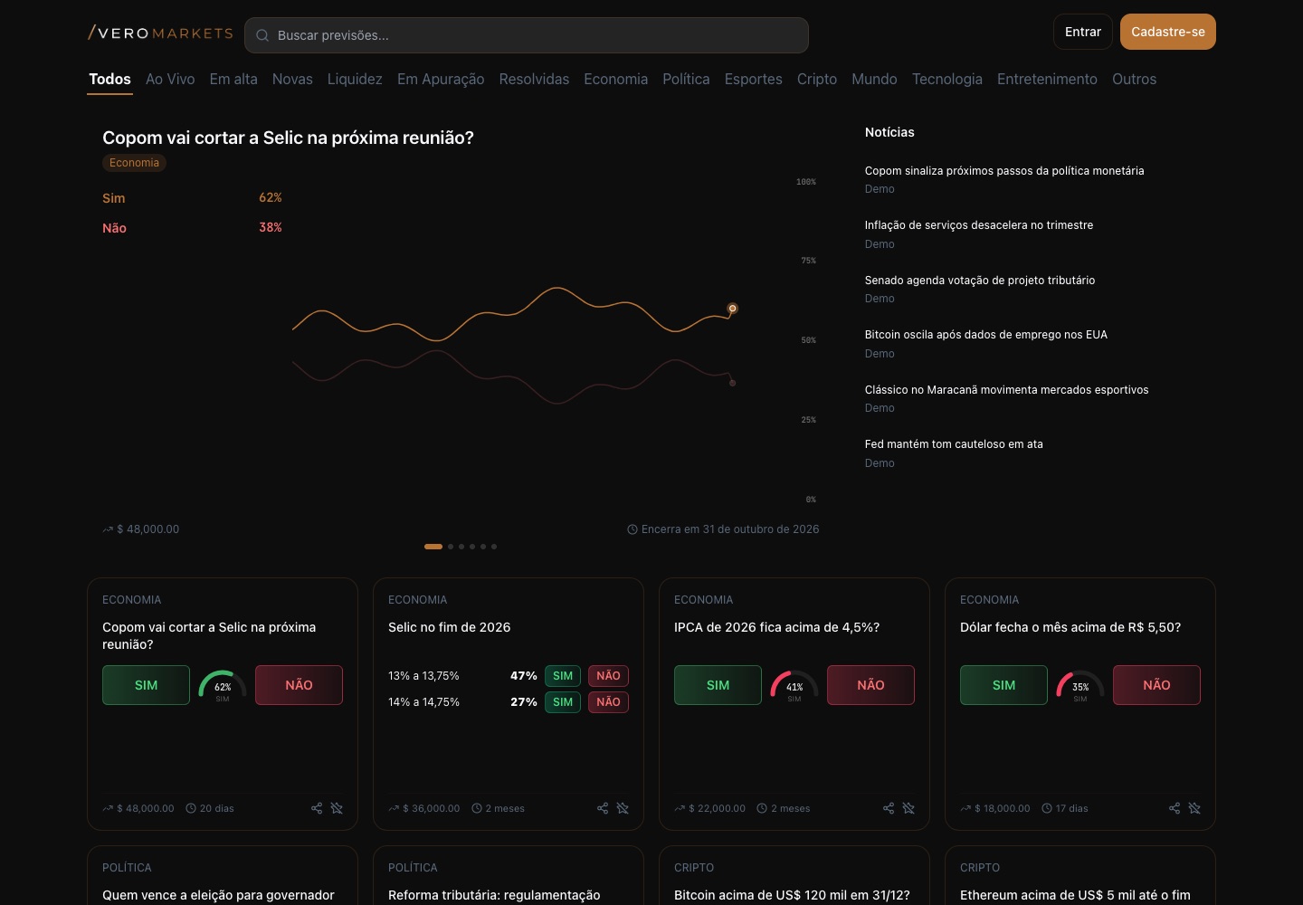
Task: Click the clock icon next to '17 dias'
Action: (x=1047, y=808)
